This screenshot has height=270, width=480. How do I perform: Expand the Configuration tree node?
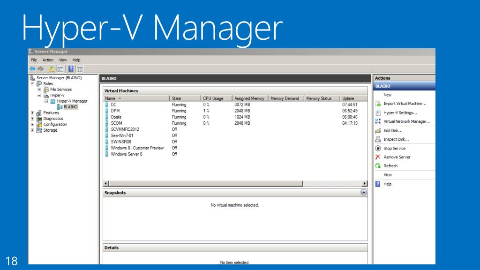pyautogui.click(x=32, y=125)
